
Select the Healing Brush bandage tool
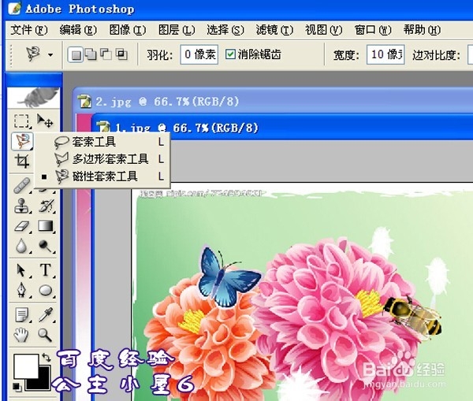click(x=22, y=185)
